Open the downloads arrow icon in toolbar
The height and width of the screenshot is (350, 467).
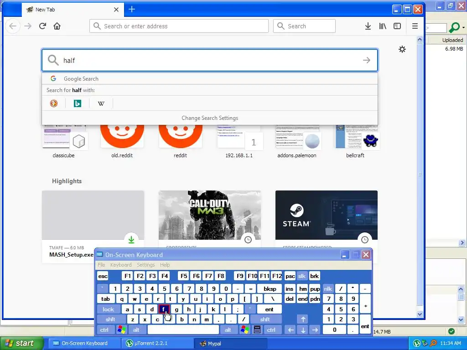368,26
